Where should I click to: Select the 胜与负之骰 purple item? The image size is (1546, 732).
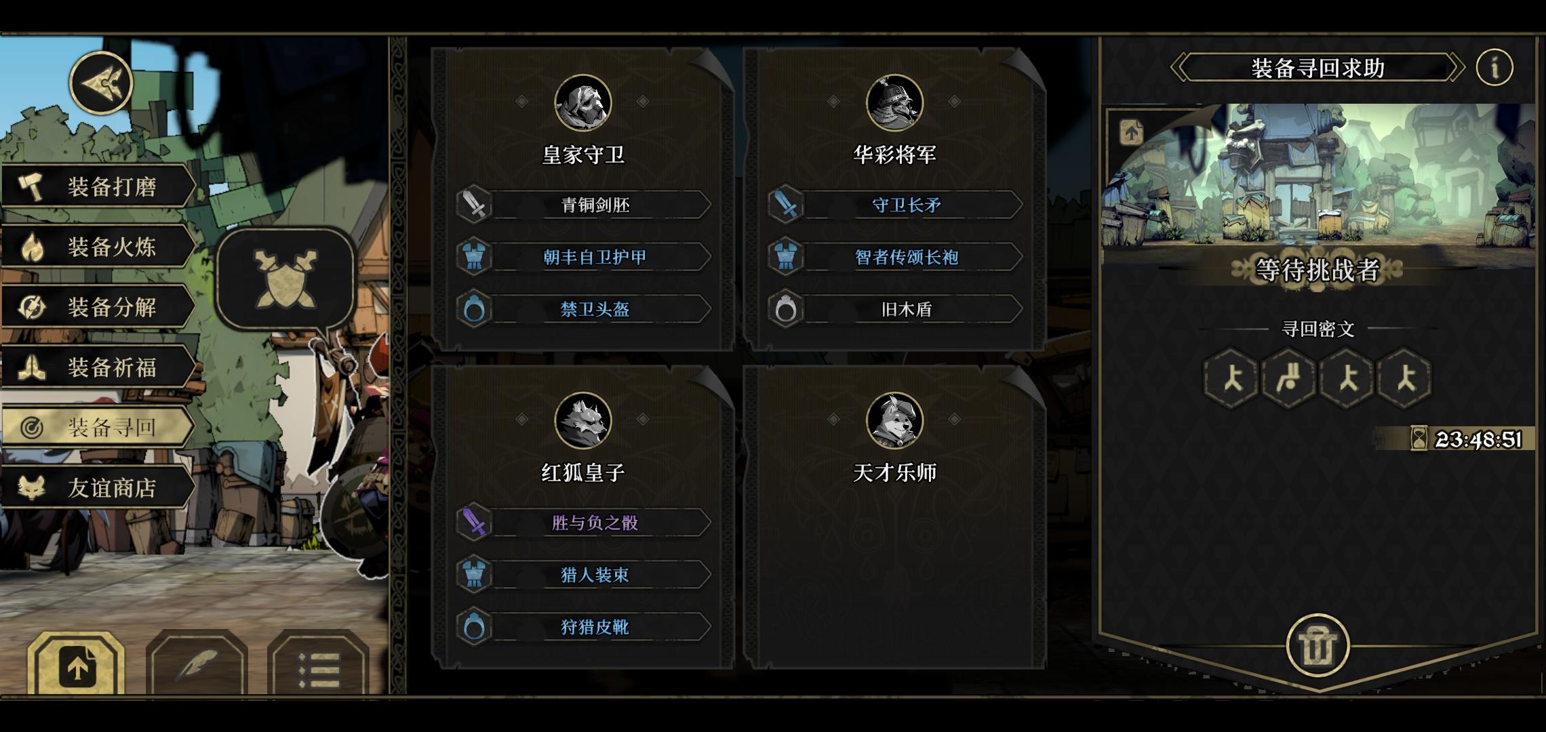click(x=583, y=523)
